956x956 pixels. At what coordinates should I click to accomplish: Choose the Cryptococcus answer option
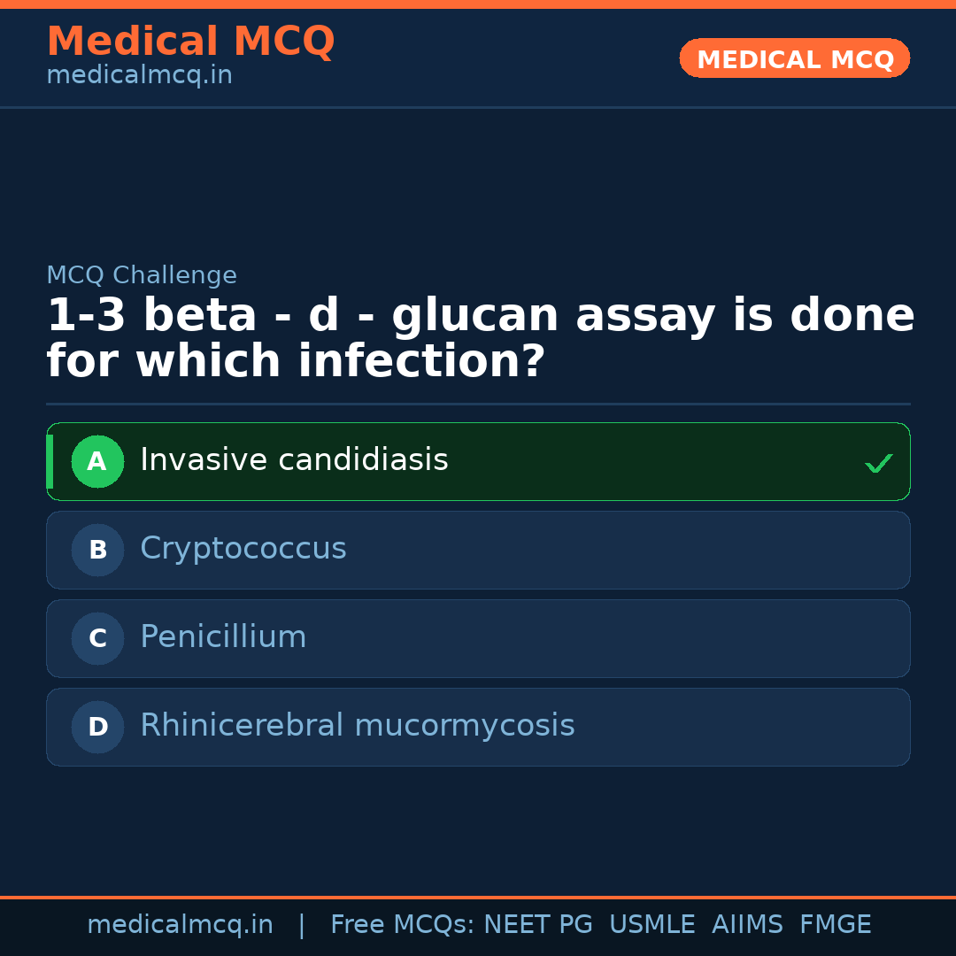tap(243, 549)
